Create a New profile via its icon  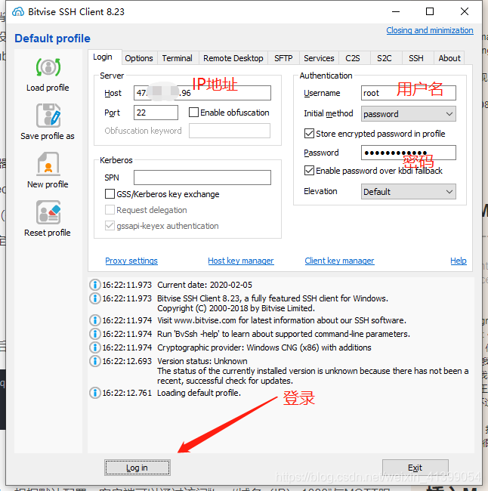click(x=48, y=164)
